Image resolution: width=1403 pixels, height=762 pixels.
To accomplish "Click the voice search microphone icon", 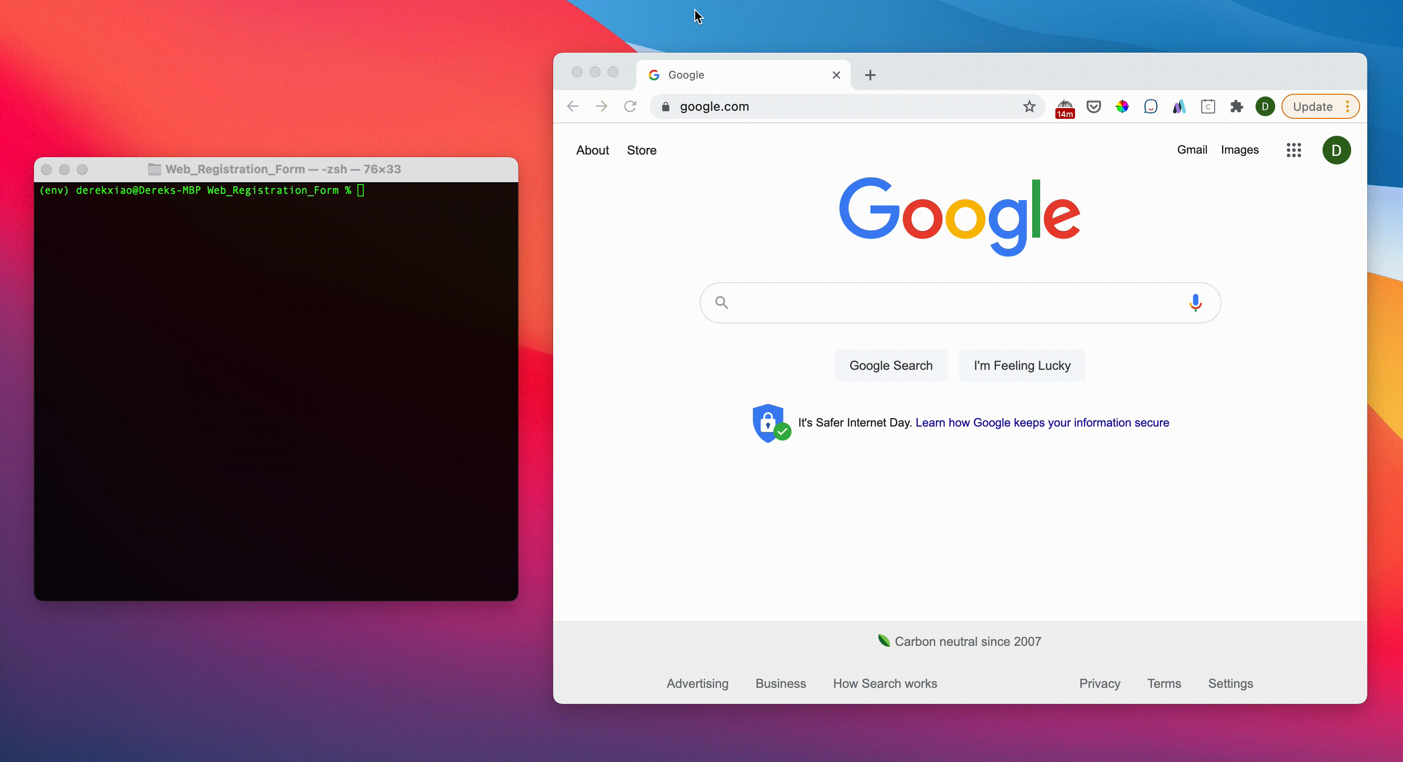I will 1195,303.
